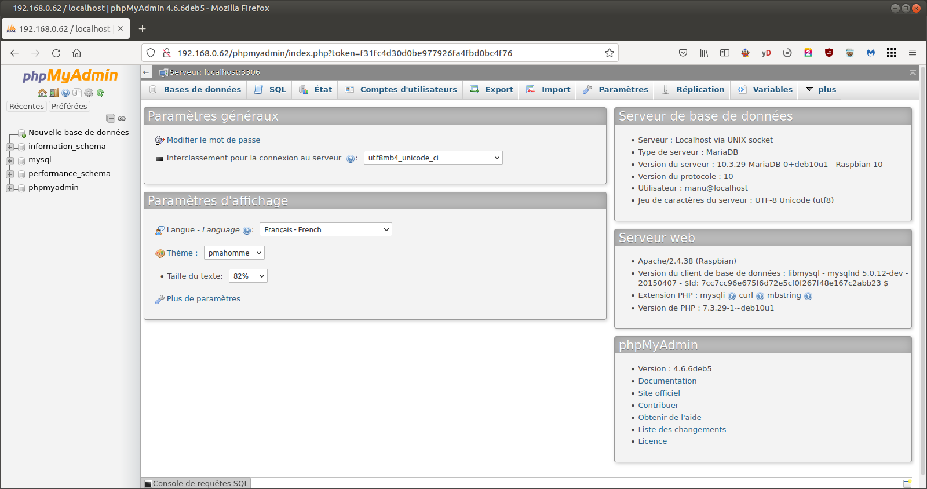Image resolution: width=927 pixels, height=489 pixels.
Task: Click the collapse arrow at server breadcrumb left
Action: pyautogui.click(x=147, y=72)
